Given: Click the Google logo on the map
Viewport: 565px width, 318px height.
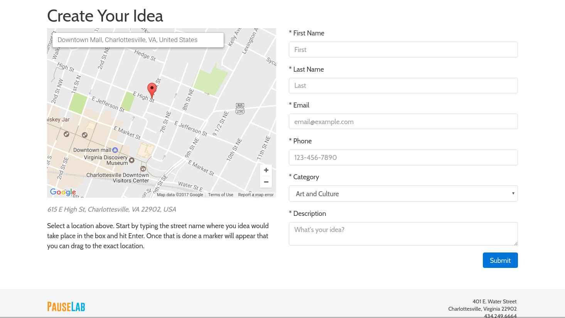Looking at the screenshot, I should point(63,192).
